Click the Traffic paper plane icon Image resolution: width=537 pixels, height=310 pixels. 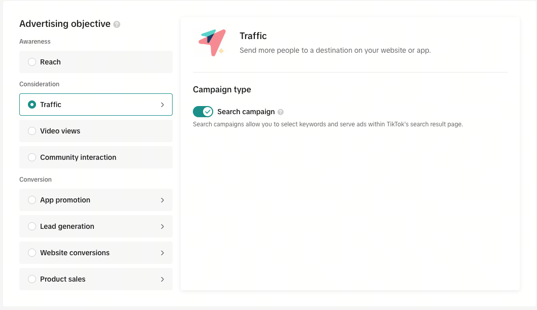[212, 43]
